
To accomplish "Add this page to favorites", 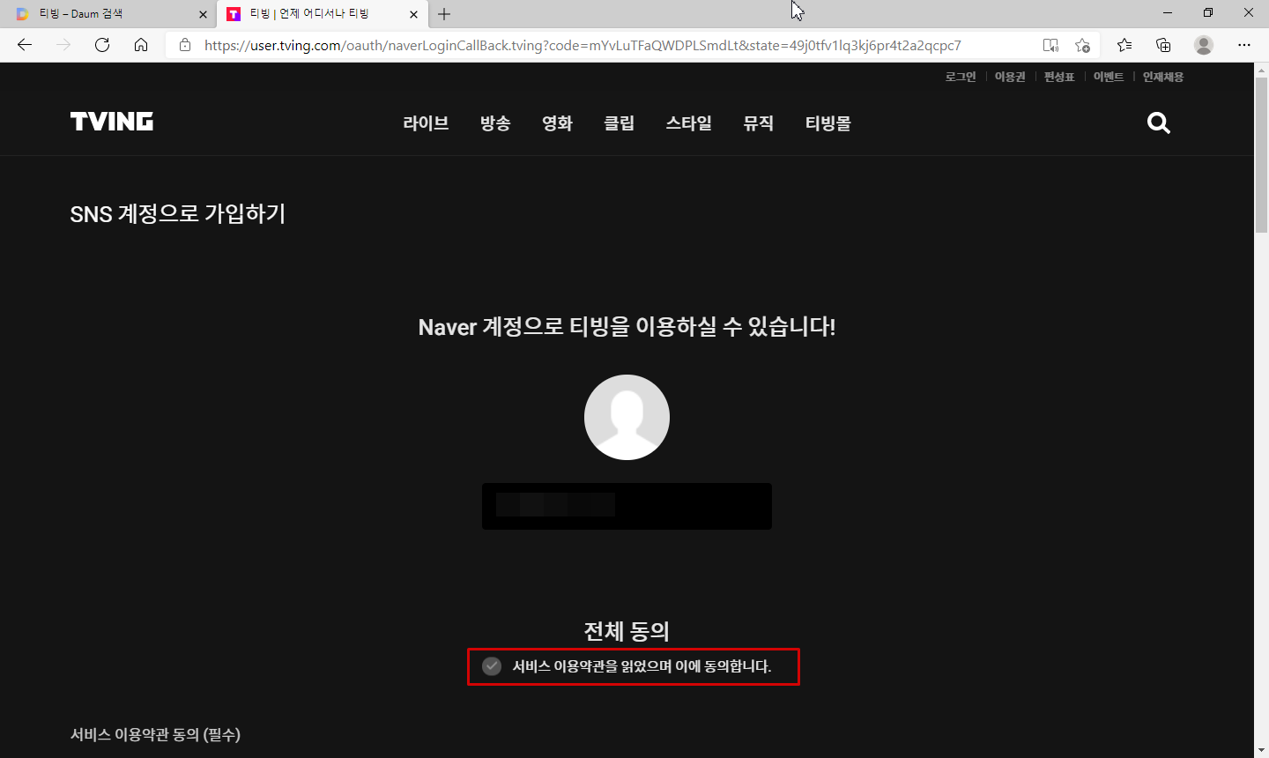I will tap(1083, 45).
